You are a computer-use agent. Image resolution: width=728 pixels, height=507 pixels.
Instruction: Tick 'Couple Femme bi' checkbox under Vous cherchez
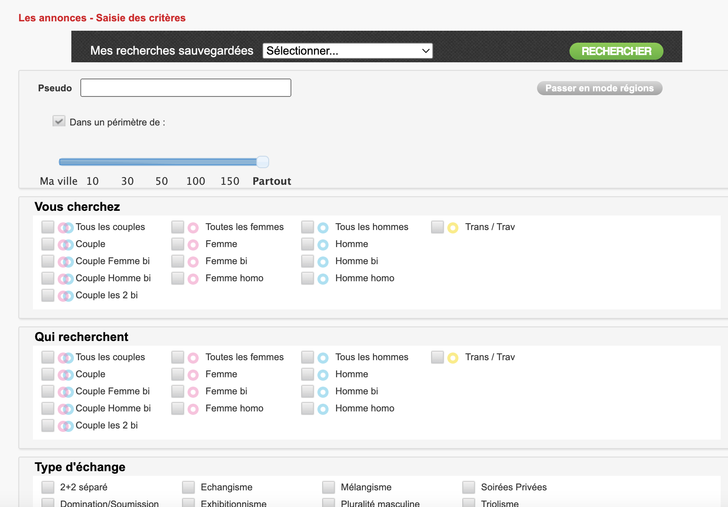[48, 261]
